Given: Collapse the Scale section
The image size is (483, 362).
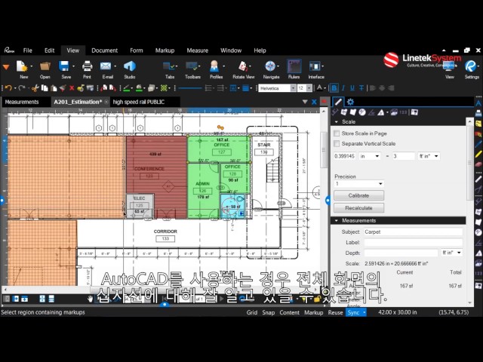Looking at the screenshot, I should point(337,122).
